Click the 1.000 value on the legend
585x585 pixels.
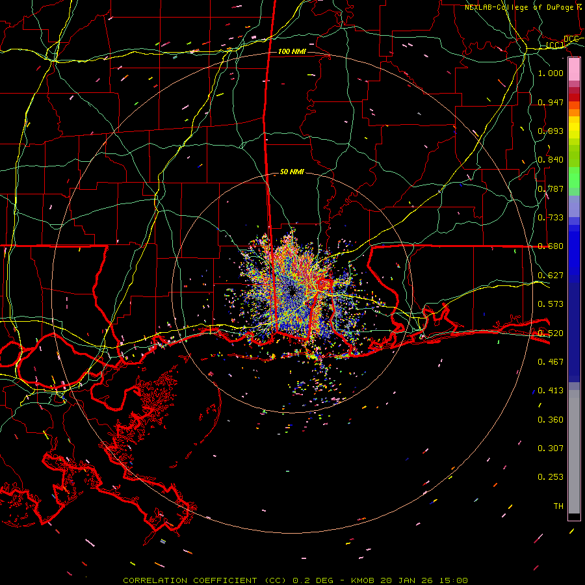point(551,73)
